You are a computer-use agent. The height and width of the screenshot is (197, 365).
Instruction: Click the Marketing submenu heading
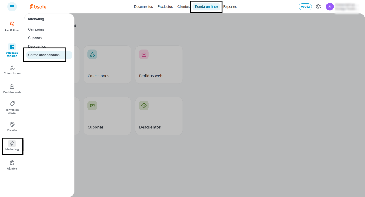[x=36, y=19]
